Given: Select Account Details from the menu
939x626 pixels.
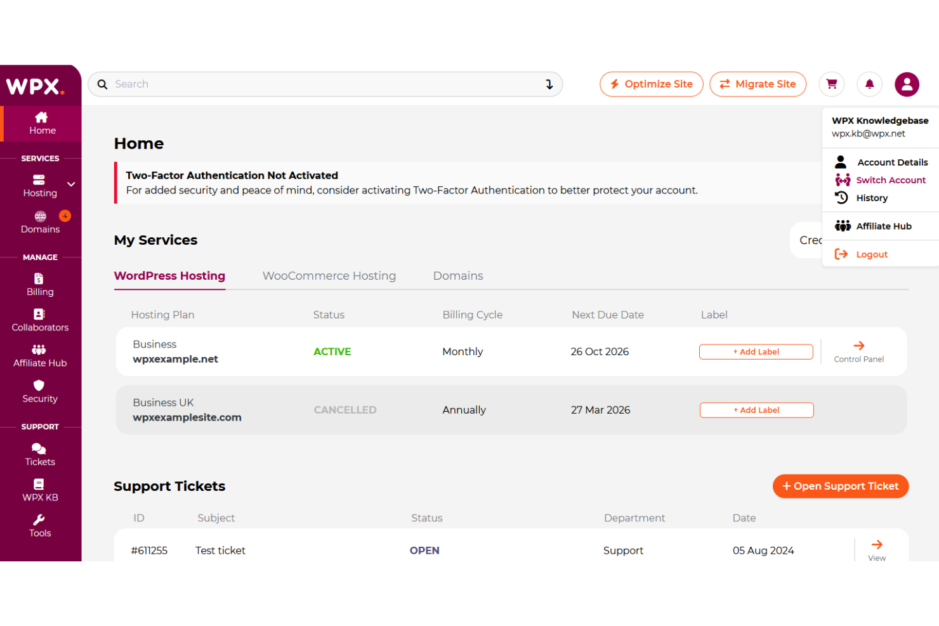Looking at the screenshot, I should pyautogui.click(x=892, y=162).
